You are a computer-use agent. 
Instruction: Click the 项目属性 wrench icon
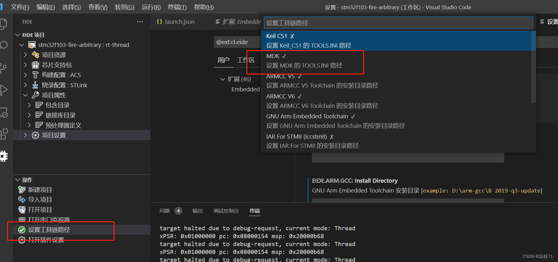point(35,95)
